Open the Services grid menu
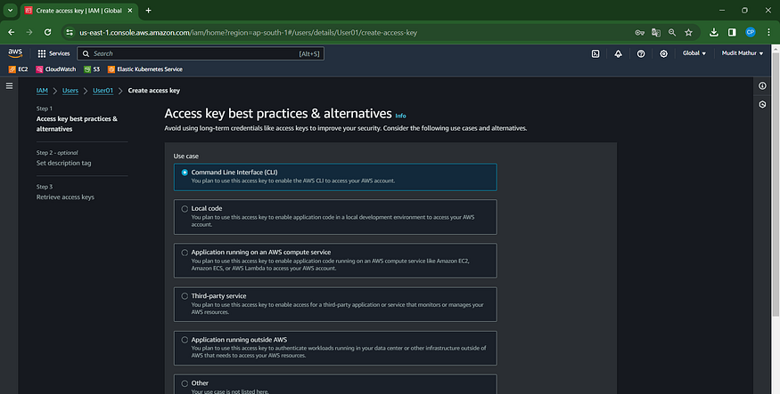Viewport: 780px width, 394px height. coord(42,53)
